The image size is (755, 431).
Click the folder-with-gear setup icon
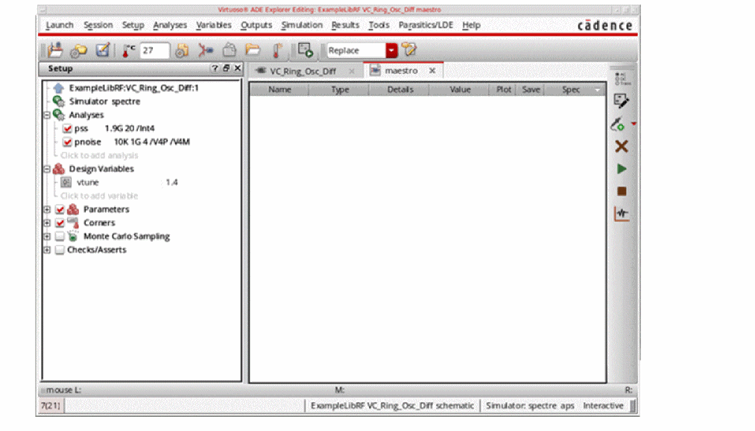click(79, 51)
